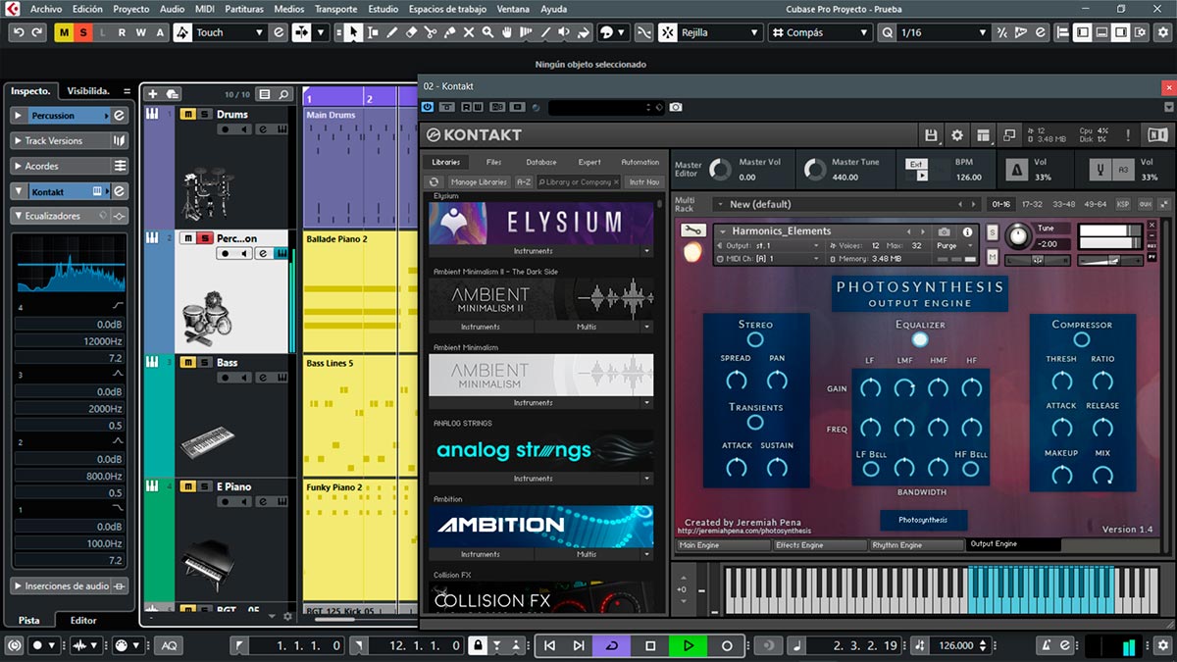Adjust the Master Vol knob
1177x662 pixels.
coord(720,170)
